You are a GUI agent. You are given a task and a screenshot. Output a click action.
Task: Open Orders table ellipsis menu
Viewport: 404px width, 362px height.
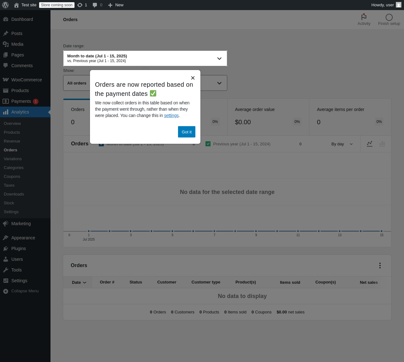pos(380,266)
